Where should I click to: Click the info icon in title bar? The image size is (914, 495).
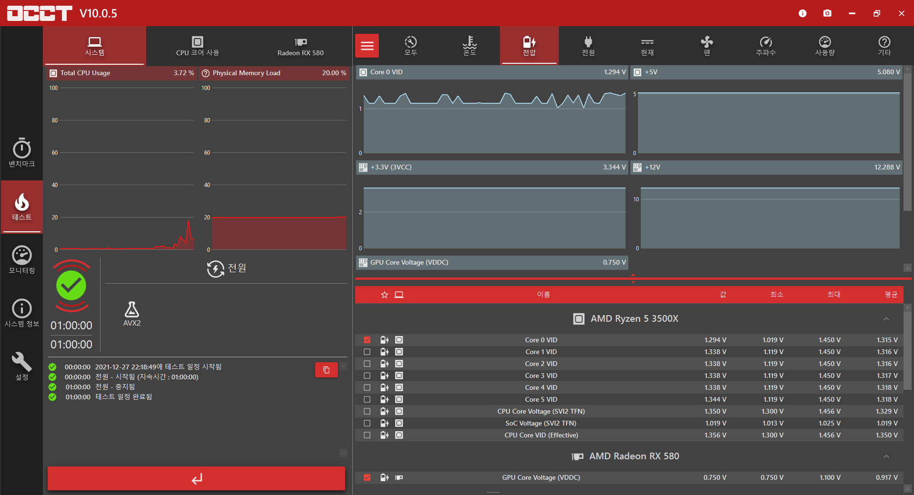(x=803, y=13)
